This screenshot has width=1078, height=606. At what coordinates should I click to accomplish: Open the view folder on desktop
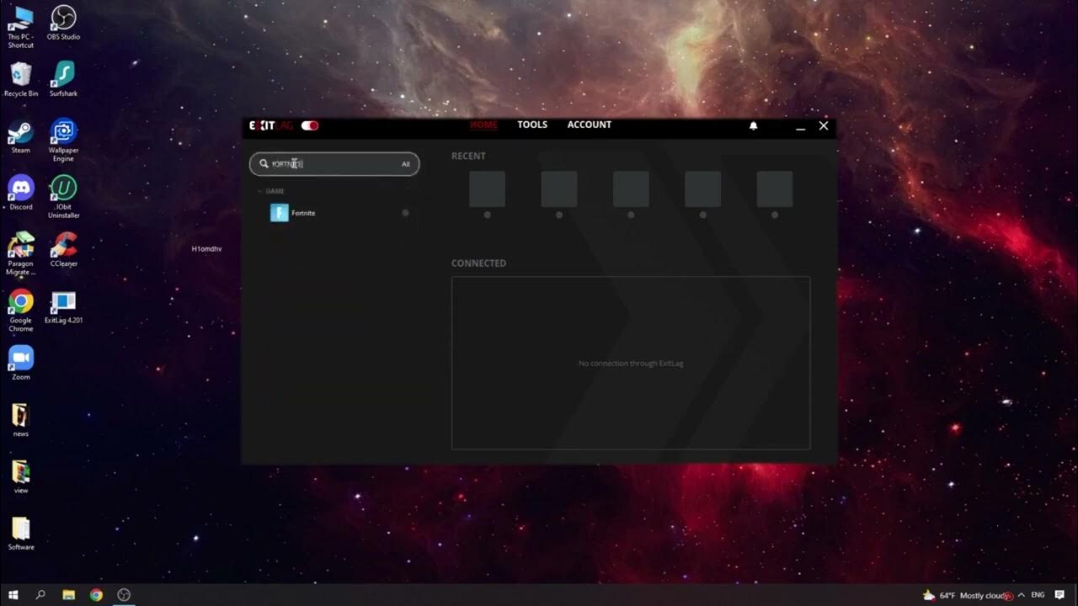pyautogui.click(x=21, y=476)
